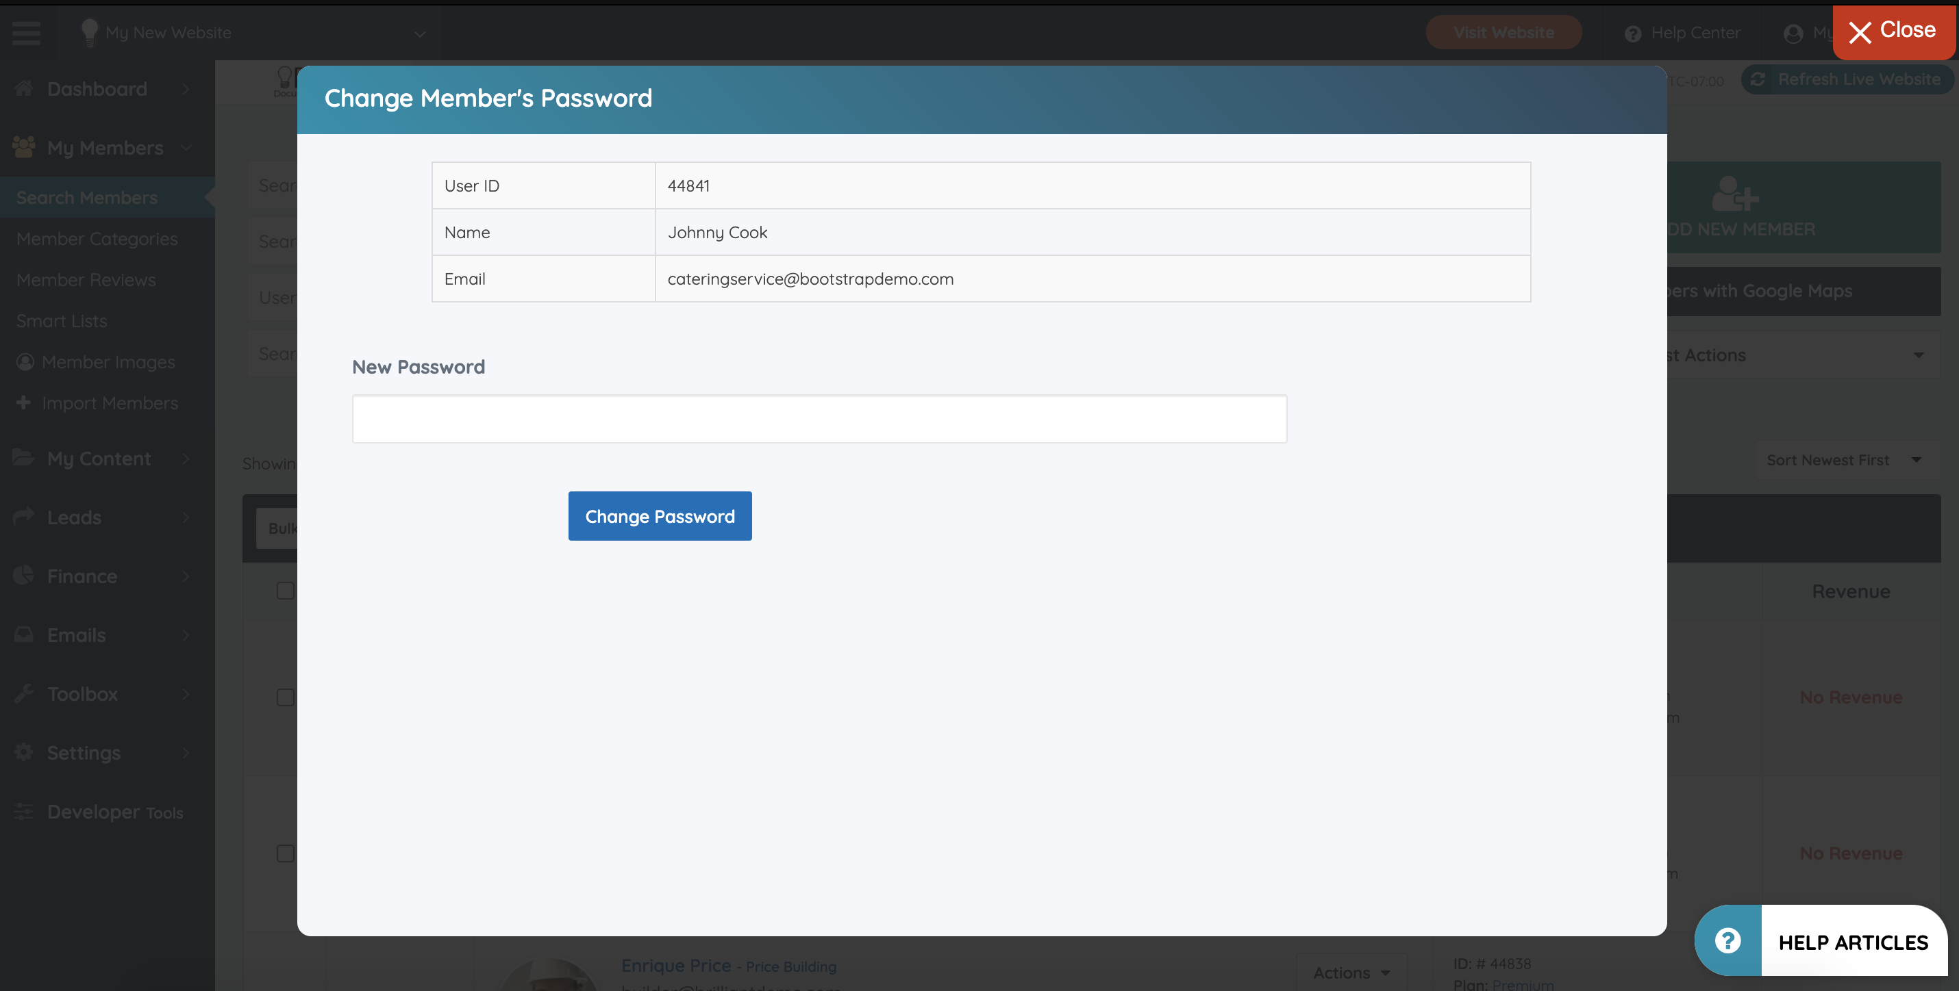The image size is (1959, 991).
Task: Check the second member row checkbox
Action: (x=285, y=697)
